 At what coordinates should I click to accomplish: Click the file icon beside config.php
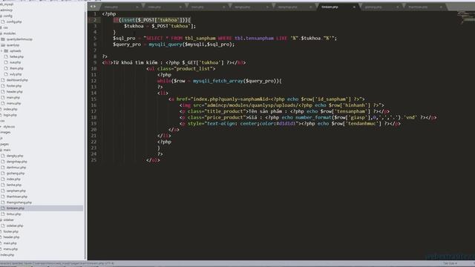point(3,22)
